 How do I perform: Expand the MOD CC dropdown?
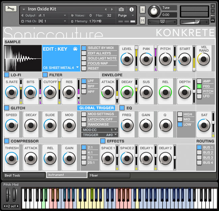tap(100, 130)
